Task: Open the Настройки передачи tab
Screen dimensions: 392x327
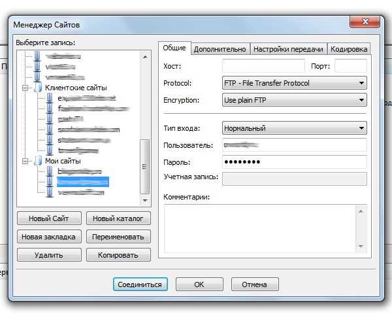Action: point(288,49)
